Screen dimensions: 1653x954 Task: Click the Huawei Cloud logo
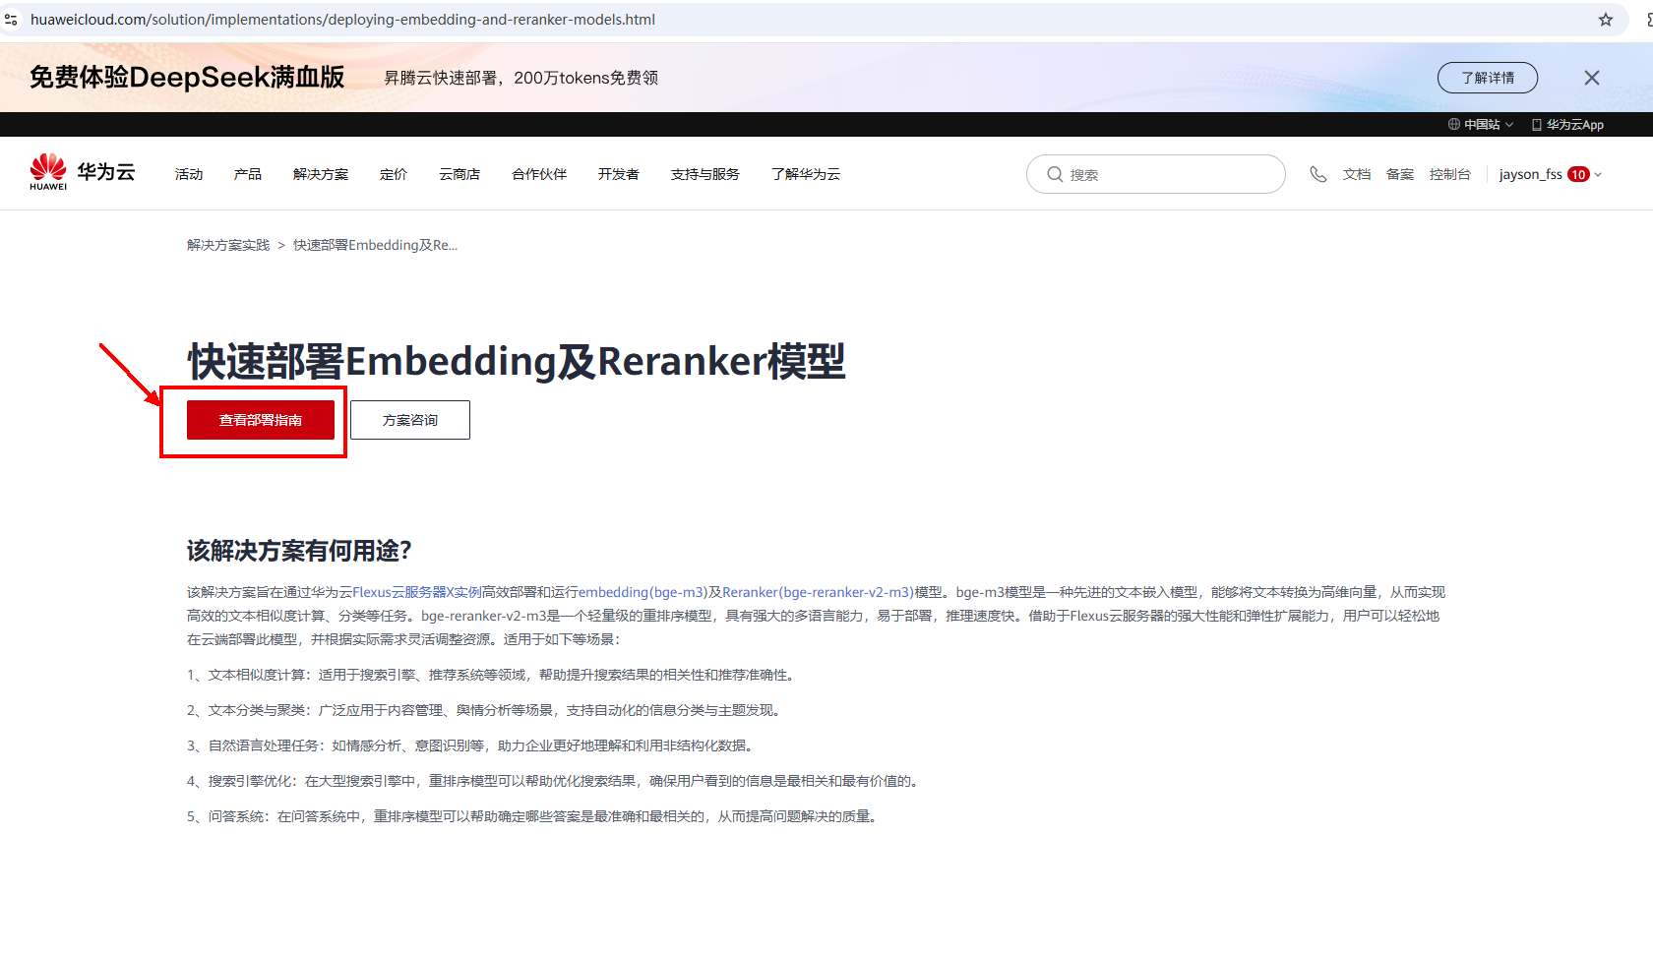[83, 172]
